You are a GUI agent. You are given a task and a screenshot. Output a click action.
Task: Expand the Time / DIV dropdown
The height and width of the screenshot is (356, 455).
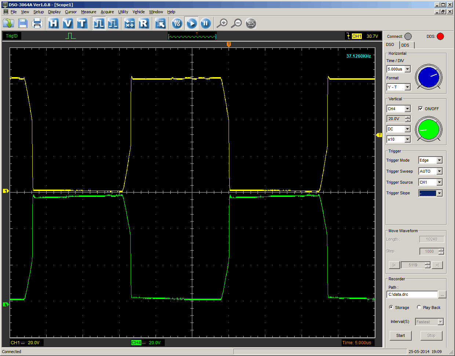[x=407, y=69]
